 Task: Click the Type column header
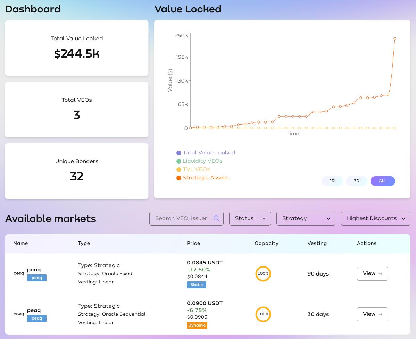click(x=84, y=243)
